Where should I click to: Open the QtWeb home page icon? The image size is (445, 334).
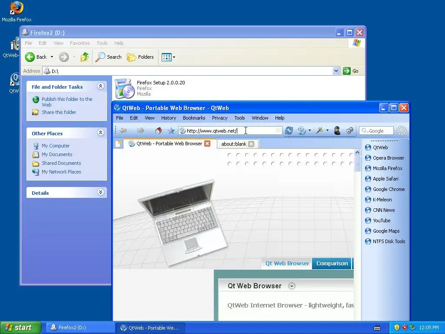[159, 130]
